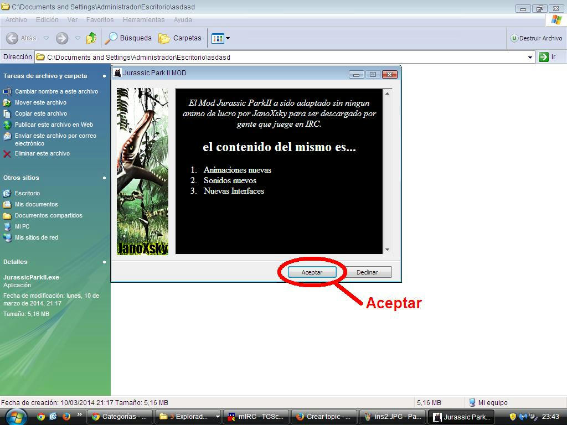Click the Mis sitios de red icon
567x425 pixels.
pos(7,238)
